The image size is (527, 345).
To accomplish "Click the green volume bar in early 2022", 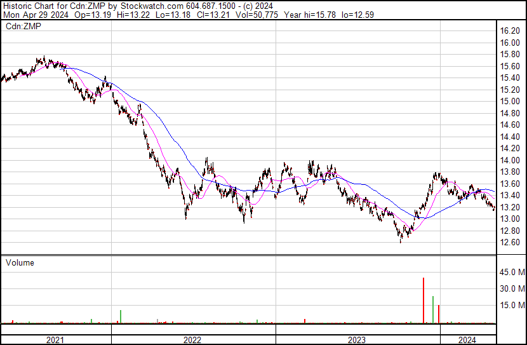I will (121, 316).
